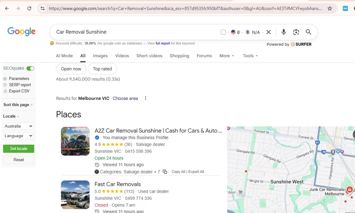The width and height of the screenshot is (355, 213).
Task: Tick the Surfer keyword checkbox in search bar
Action: point(223,32)
